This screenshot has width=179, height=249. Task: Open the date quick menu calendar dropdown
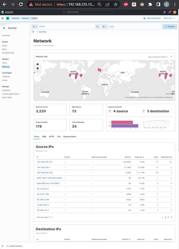pyautogui.click(x=104, y=26)
